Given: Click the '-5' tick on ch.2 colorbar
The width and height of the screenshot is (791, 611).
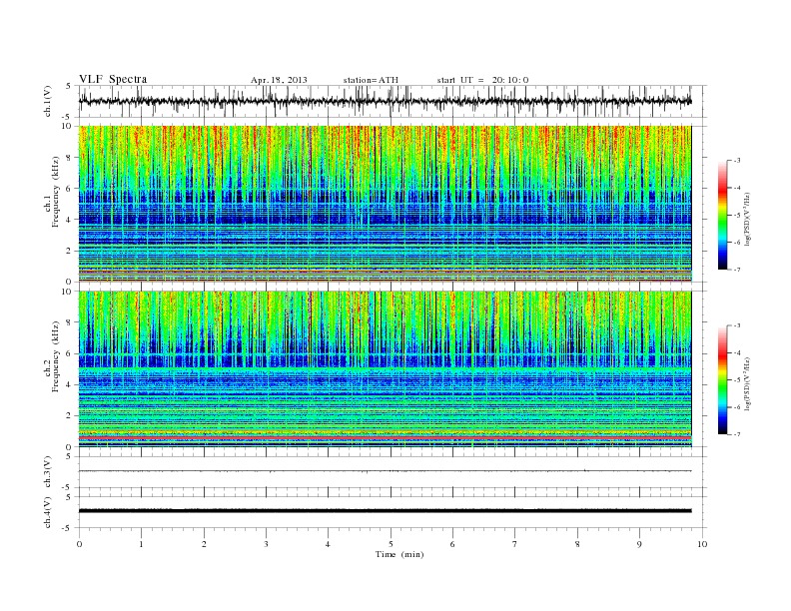Looking at the screenshot, I should pos(737,380).
